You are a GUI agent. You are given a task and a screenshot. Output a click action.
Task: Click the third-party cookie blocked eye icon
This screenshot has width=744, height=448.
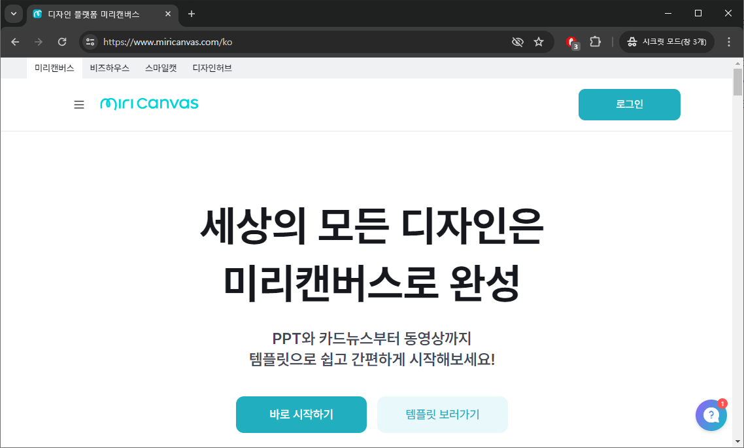click(517, 42)
